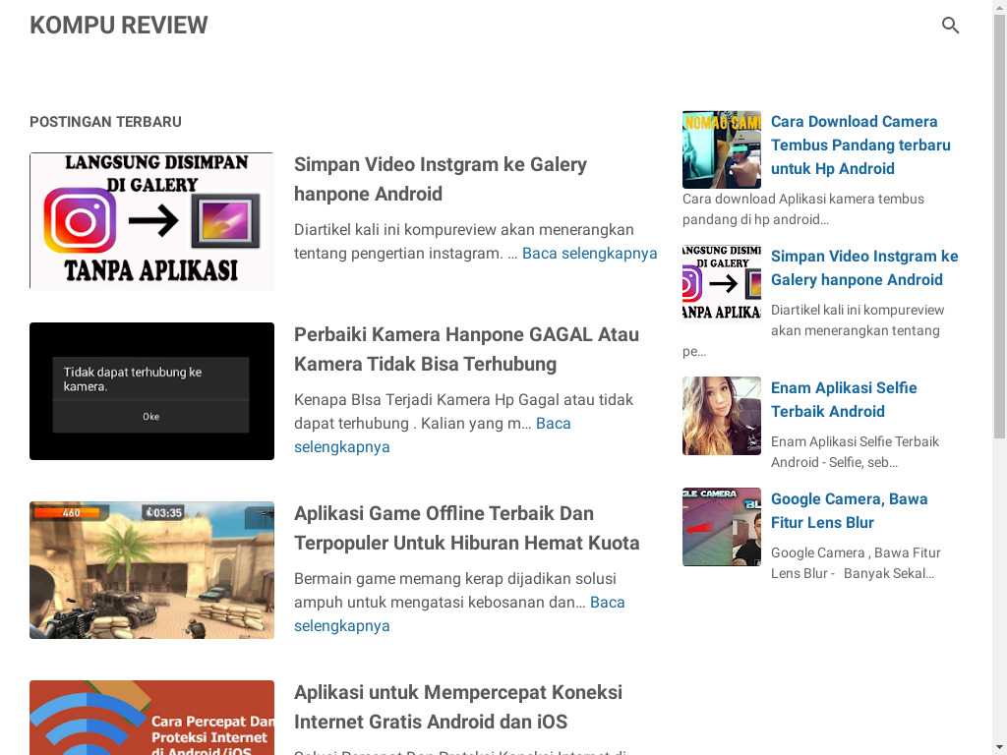
Task: Open sidebar link 'Cara Download Camera Tembus Pandang'
Action: pyautogui.click(x=860, y=145)
